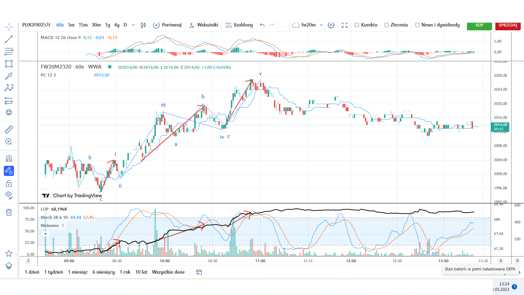Select the D daily interval
524x295 pixels.
pos(125,25)
